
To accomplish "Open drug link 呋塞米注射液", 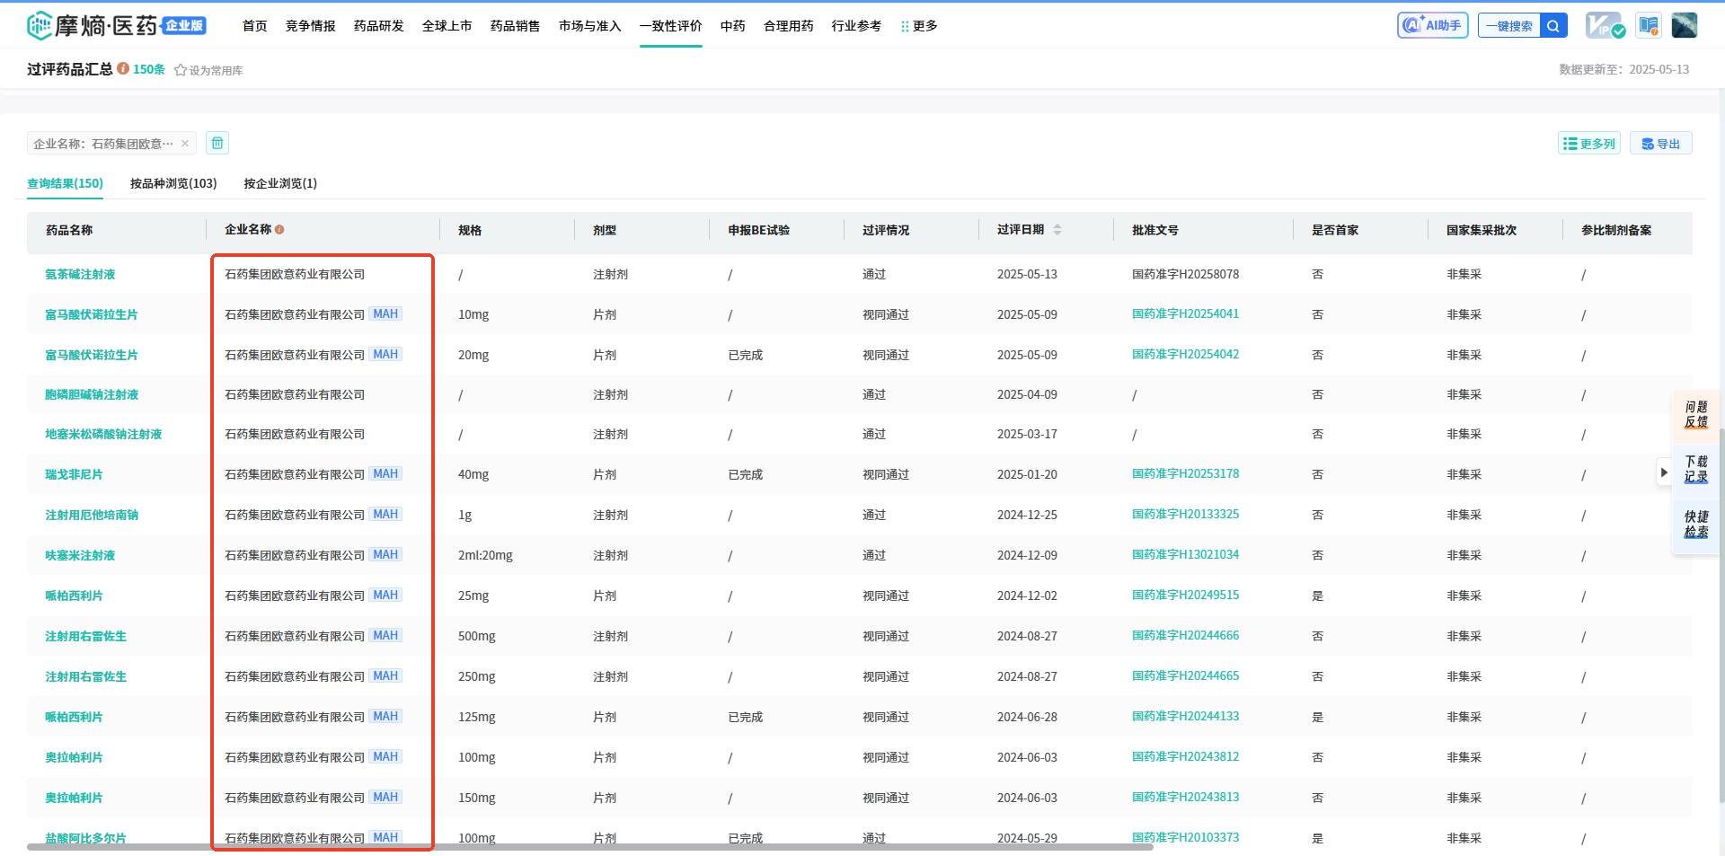I will click(x=81, y=556).
